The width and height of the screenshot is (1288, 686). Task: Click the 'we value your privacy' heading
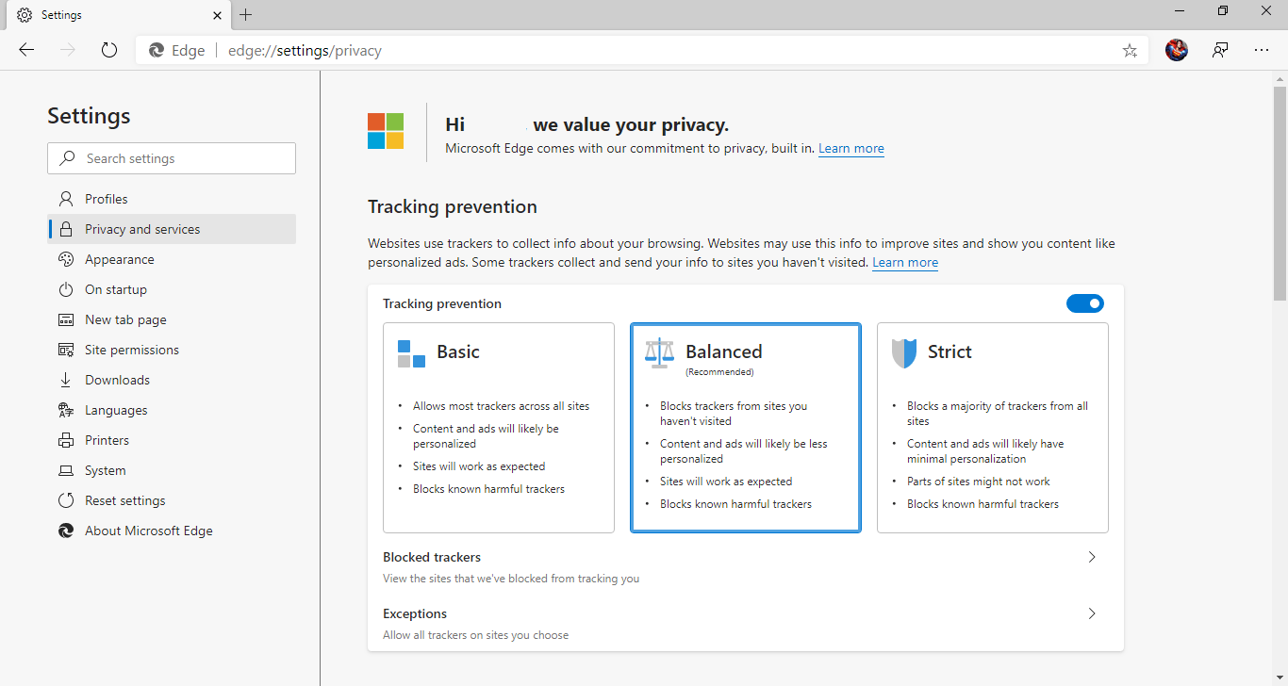pyautogui.click(x=631, y=124)
